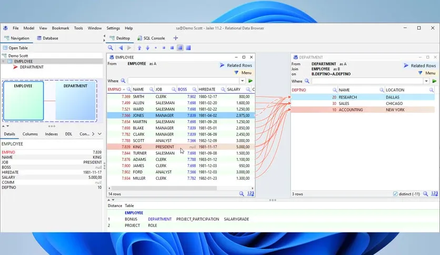The height and width of the screenshot is (255, 440).
Task: Collapse the EMPLOYEE tree node
Action: pos(3,61)
